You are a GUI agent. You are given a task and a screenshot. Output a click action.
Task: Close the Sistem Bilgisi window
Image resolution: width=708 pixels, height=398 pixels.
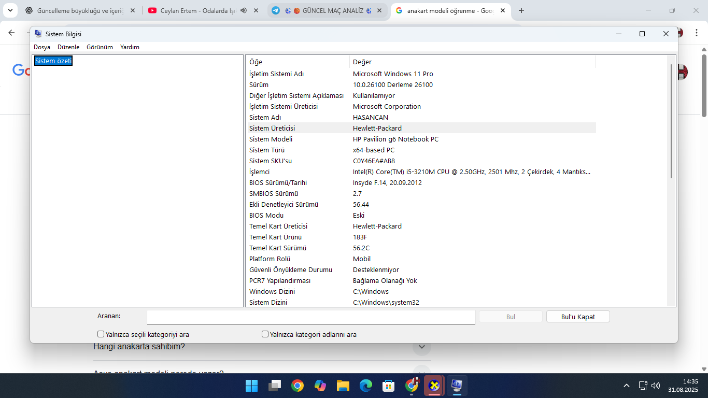pyautogui.click(x=666, y=34)
